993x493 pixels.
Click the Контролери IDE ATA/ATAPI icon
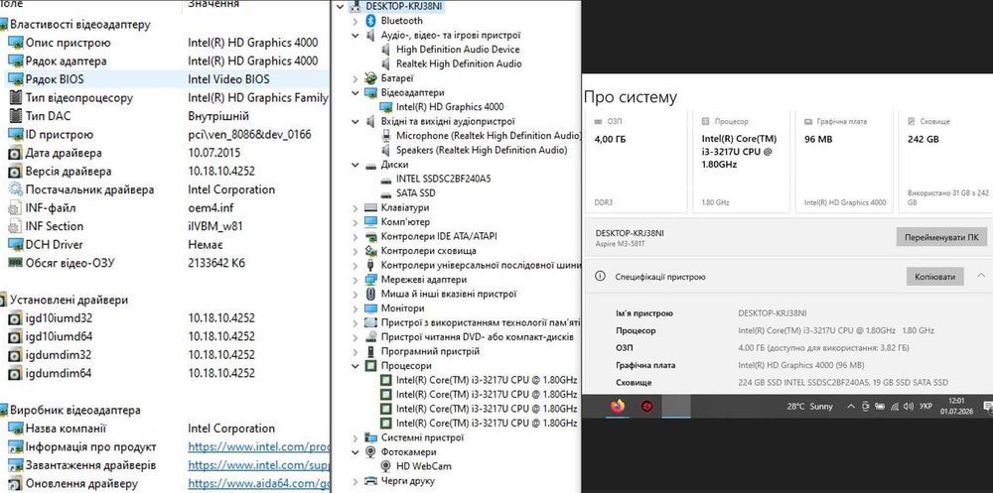pyautogui.click(x=371, y=236)
